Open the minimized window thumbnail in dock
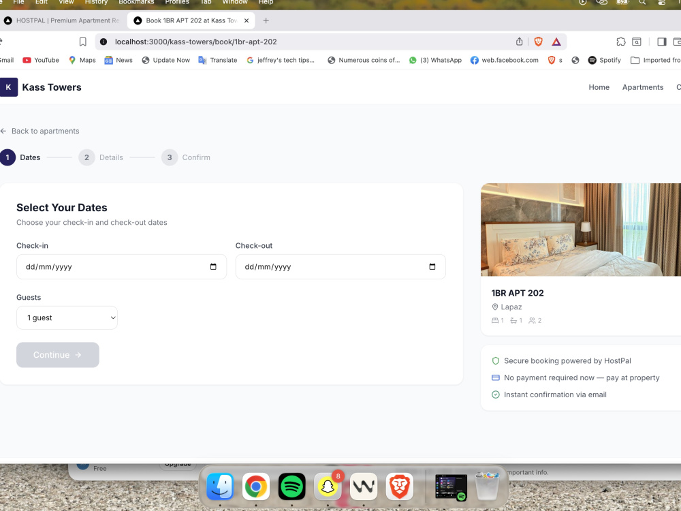The image size is (681, 511). tap(451, 487)
